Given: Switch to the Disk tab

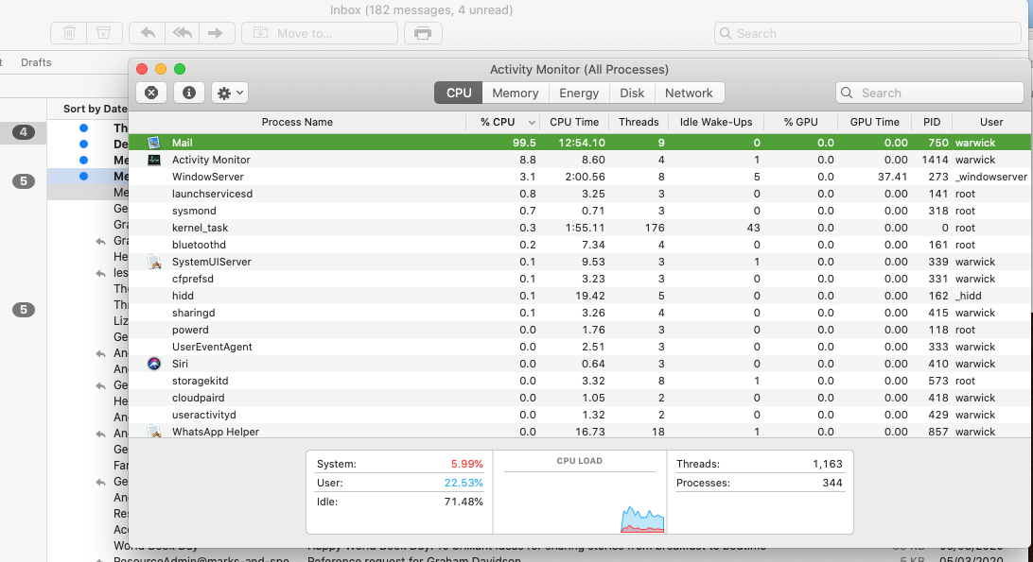Looking at the screenshot, I should pos(632,93).
